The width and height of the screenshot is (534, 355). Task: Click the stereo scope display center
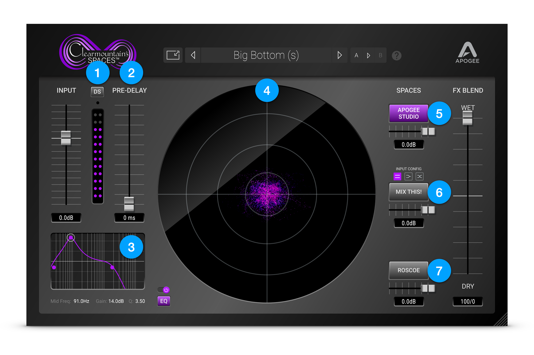(267, 194)
